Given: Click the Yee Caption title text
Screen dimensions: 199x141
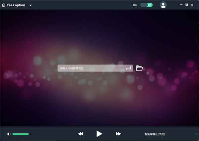Looking at the screenshot, I should [x=16, y=5].
